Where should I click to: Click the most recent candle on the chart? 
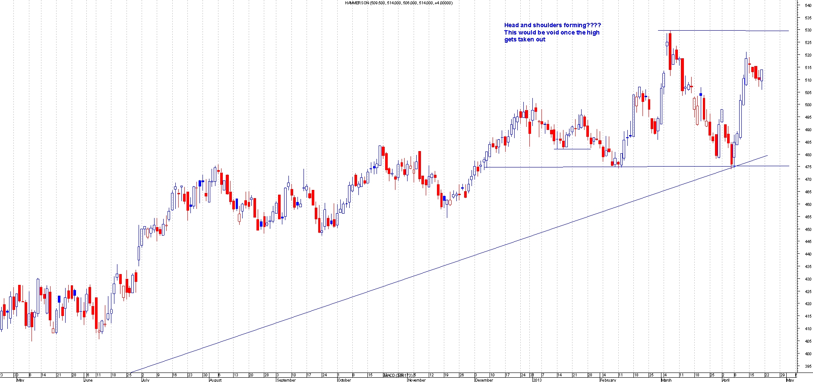(x=762, y=76)
